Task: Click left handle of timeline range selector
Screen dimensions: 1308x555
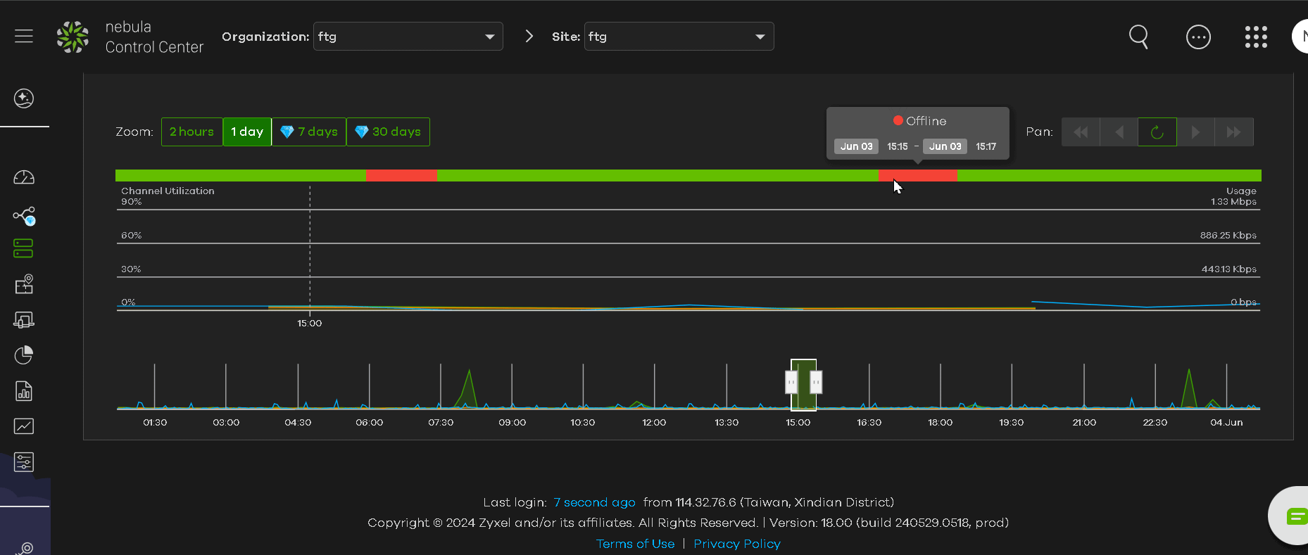Action: (791, 382)
